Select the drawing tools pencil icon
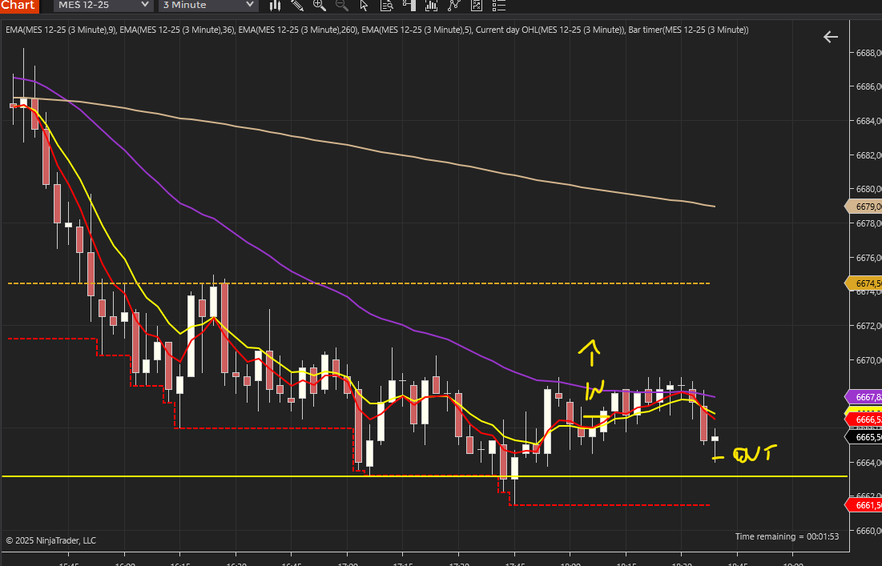 (297, 6)
